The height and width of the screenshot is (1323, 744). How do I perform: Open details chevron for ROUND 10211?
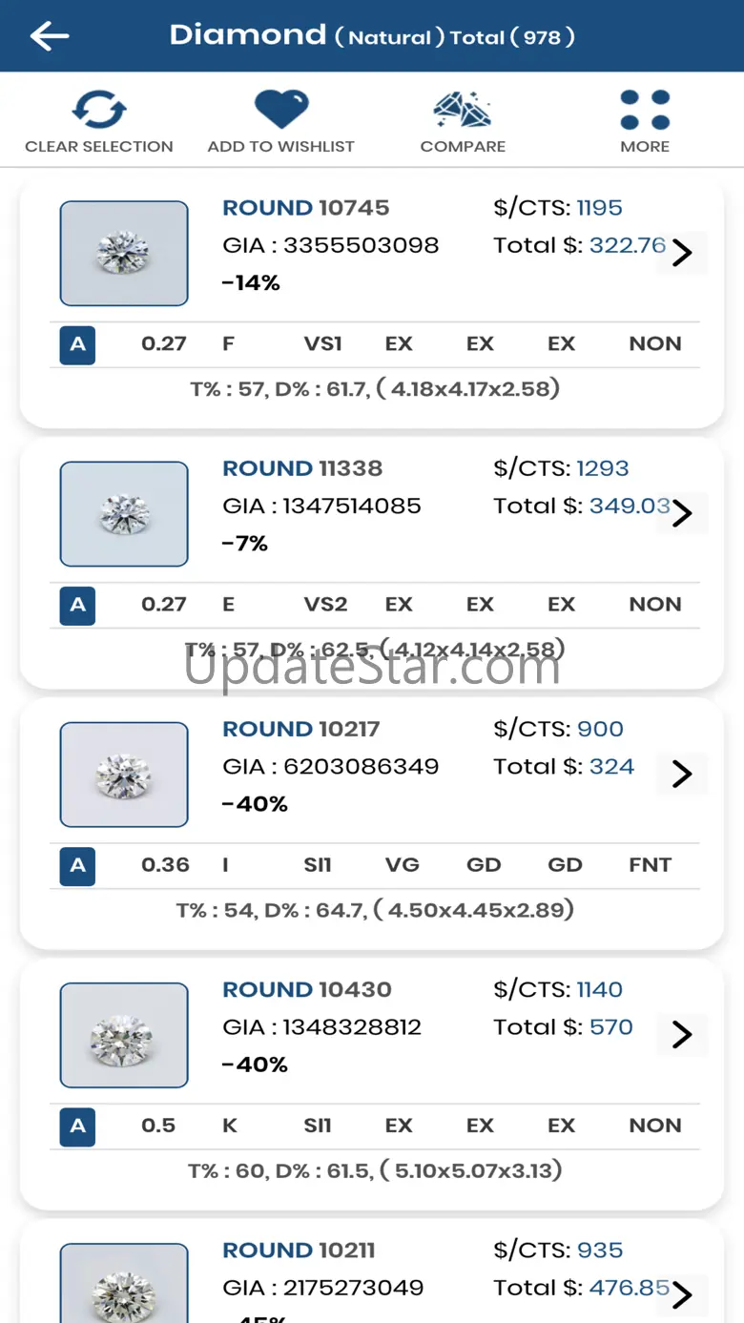click(x=681, y=1294)
